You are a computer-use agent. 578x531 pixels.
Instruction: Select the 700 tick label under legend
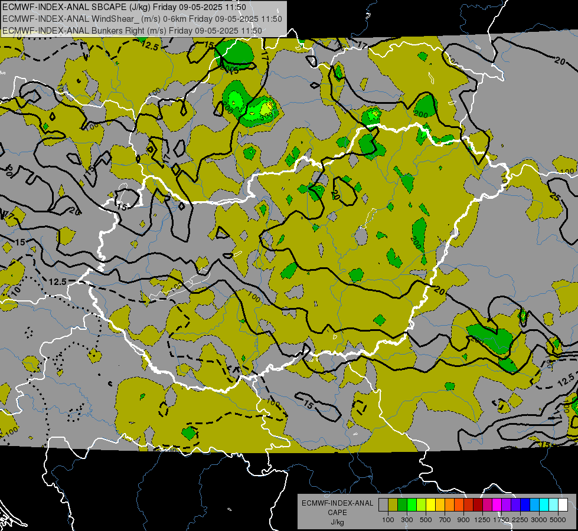(445, 520)
